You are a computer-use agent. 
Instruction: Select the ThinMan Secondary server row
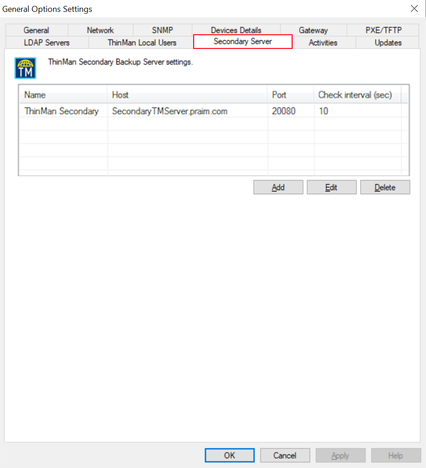(62, 111)
